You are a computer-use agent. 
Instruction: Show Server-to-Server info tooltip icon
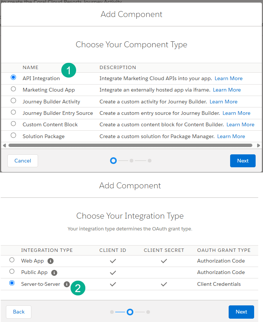(67, 284)
